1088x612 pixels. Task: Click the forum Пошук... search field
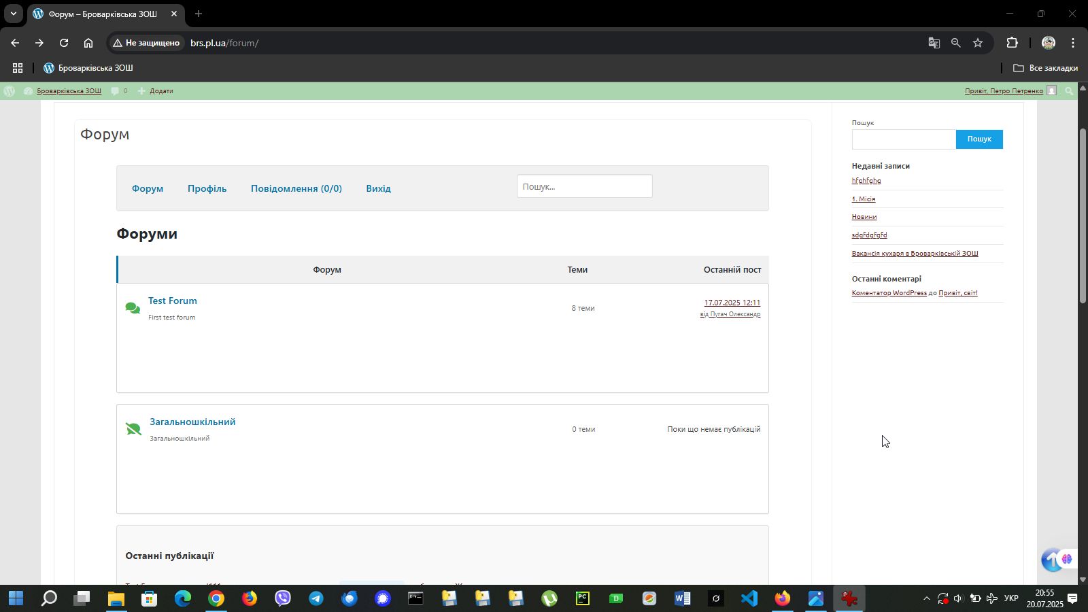pyautogui.click(x=584, y=186)
